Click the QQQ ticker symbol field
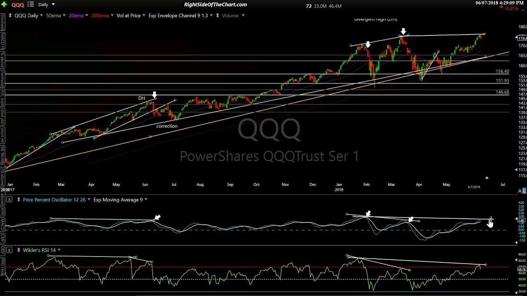The width and height of the screenshot is (527, 296). tap(18, 5)
